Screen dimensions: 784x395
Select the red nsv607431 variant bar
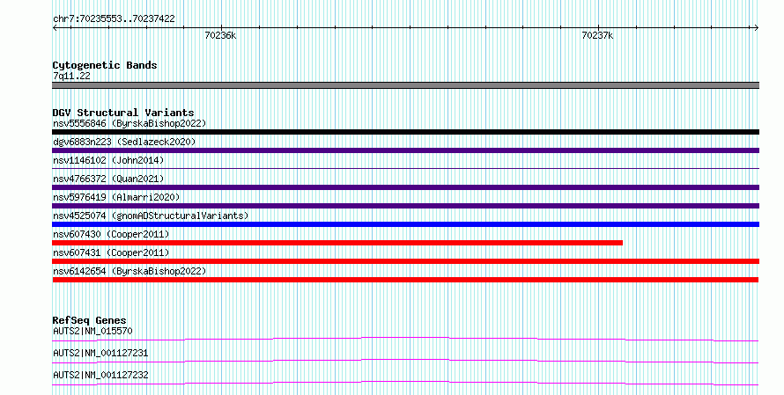click(x=405, y=261)
